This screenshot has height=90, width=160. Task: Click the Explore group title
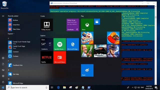pyautogui.click(x=43, y=35)
